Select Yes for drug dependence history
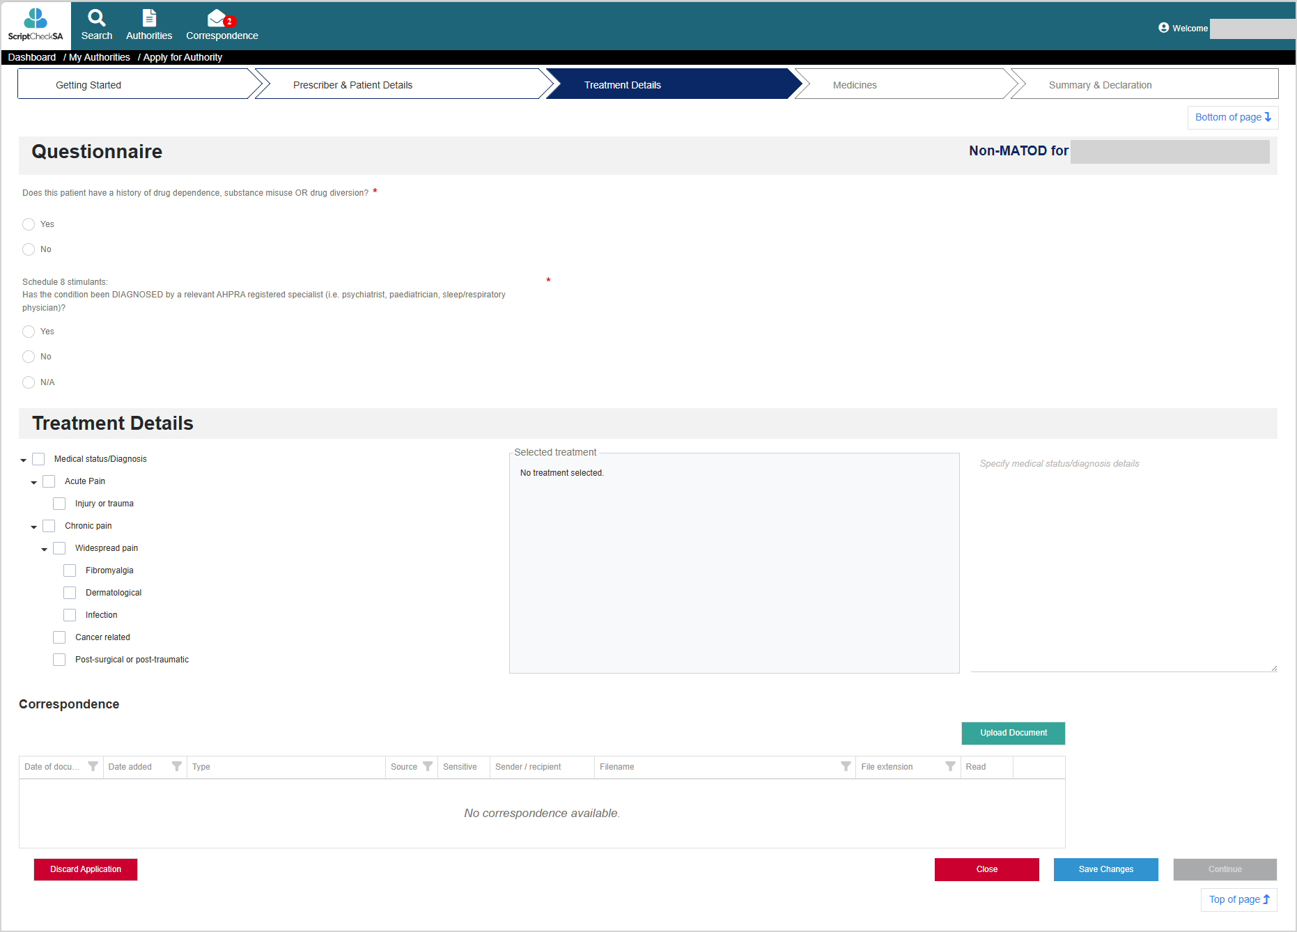 point(29,224)
